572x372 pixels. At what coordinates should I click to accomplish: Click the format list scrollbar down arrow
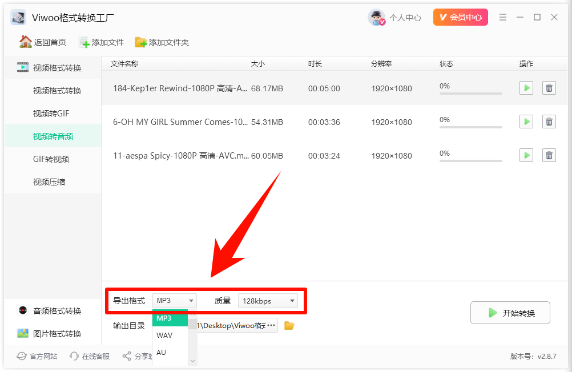point(192,361)
